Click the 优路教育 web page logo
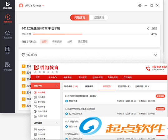The height and width of the screenshot is (140, 168). pyautogui.click(x=46, y=69)
